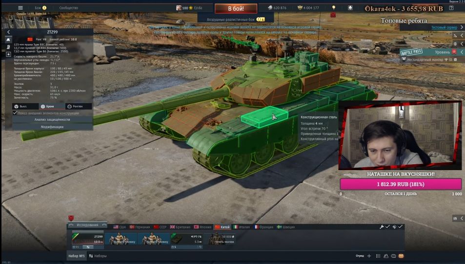The height and width of the screenshot is (264, 465).
Task: Select the Франция nation tab
Action: pyautogui.click(x=263, y=227)
